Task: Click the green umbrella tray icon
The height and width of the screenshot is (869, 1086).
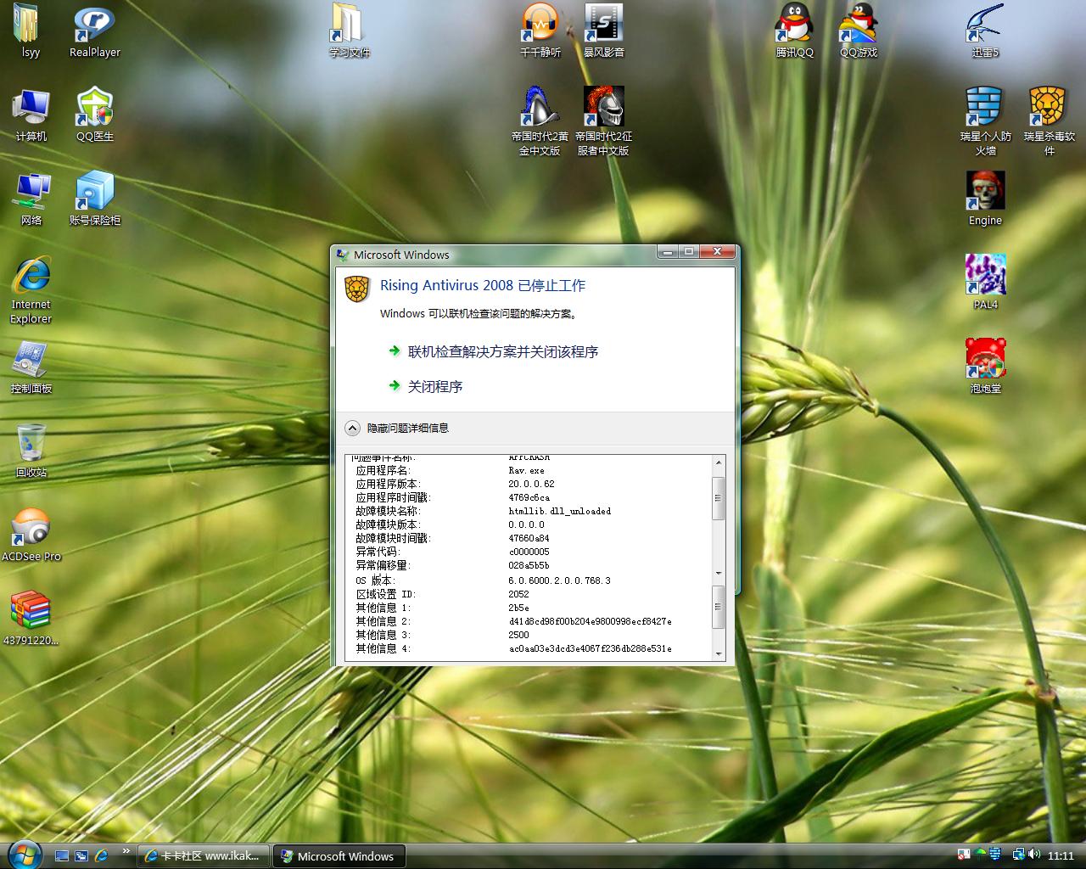Action: click(980, 855)
